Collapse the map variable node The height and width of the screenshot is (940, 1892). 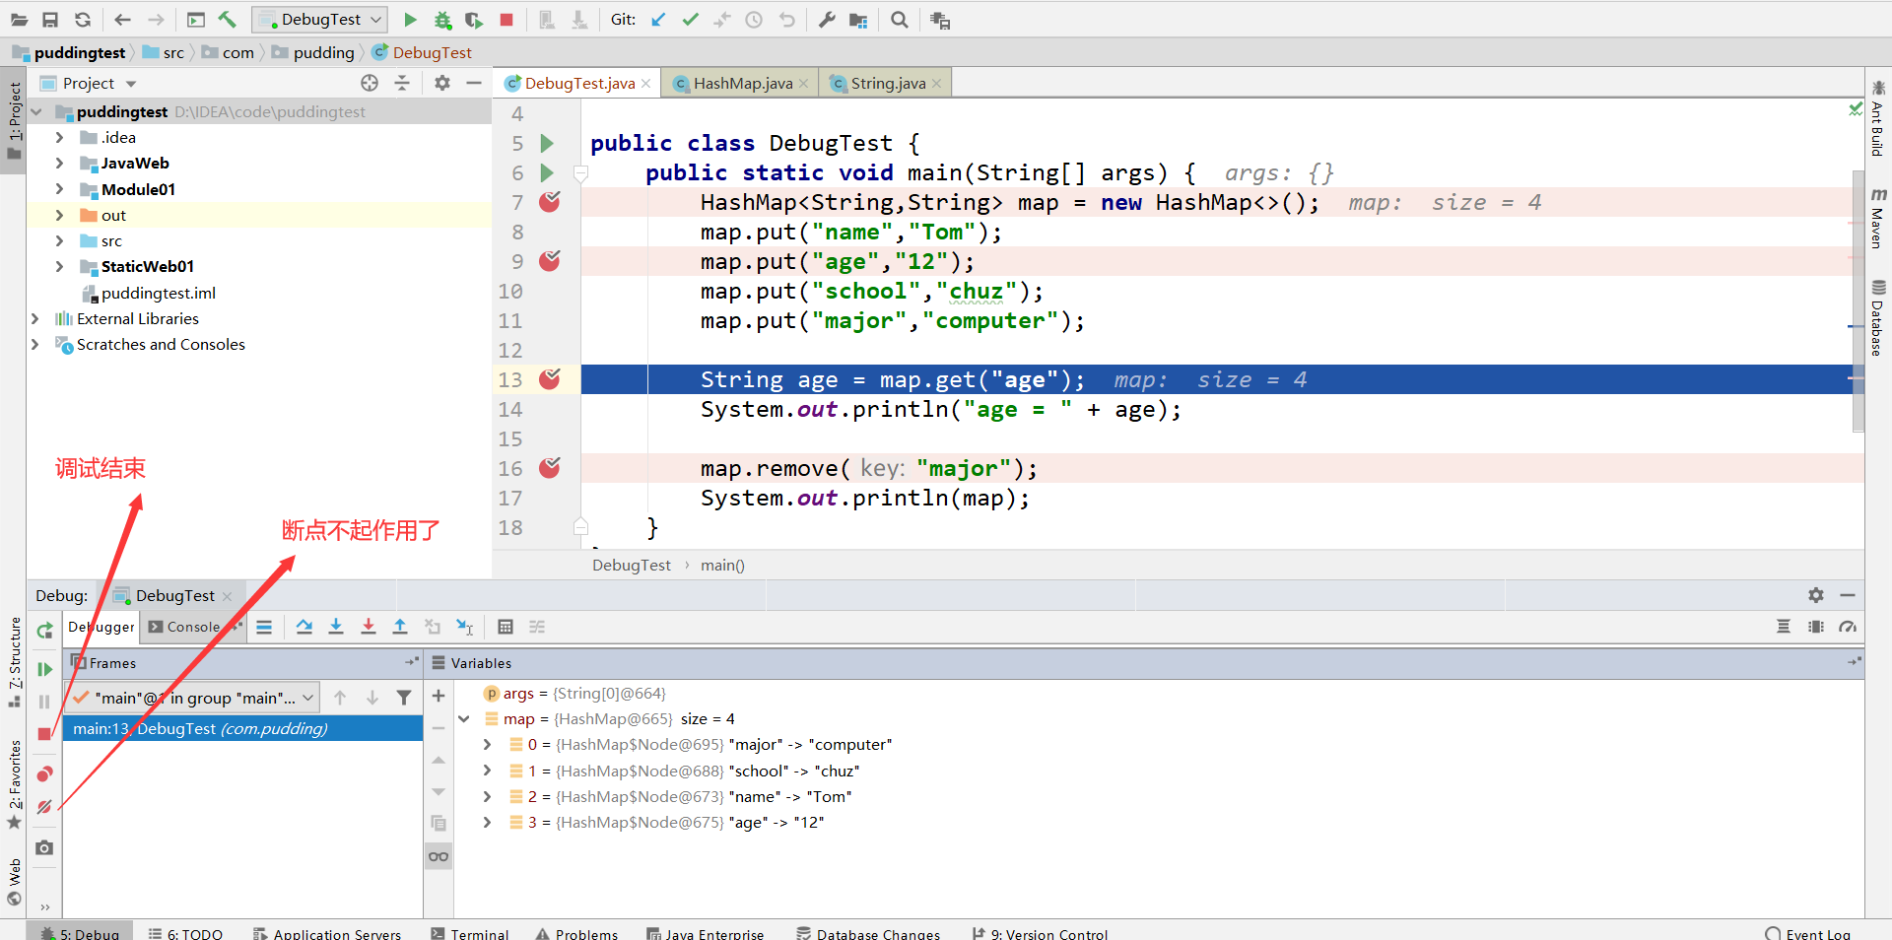[463, 719]
